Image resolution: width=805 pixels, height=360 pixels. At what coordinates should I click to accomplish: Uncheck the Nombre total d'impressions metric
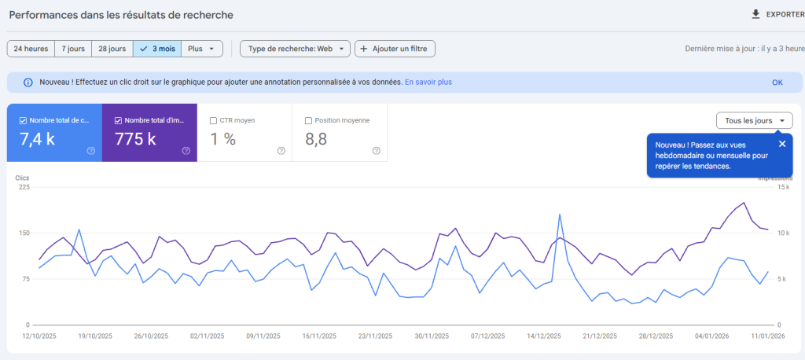tap(118, 121)
